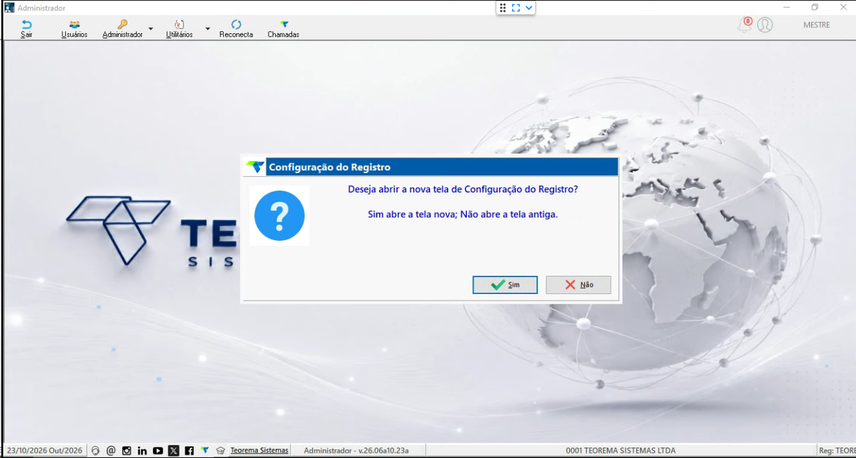This screenshot has width=856, height=458.
Task: Open the Chamadas toolbar item
Action: click(x=284, y=29)
